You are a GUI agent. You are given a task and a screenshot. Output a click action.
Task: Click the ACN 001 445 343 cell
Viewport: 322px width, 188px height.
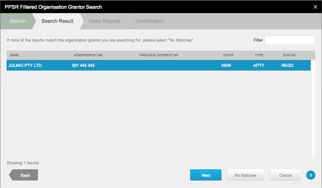[x=83, y=65]
